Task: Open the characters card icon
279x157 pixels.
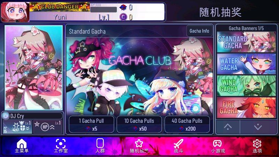Action: (x=100, y=143)
